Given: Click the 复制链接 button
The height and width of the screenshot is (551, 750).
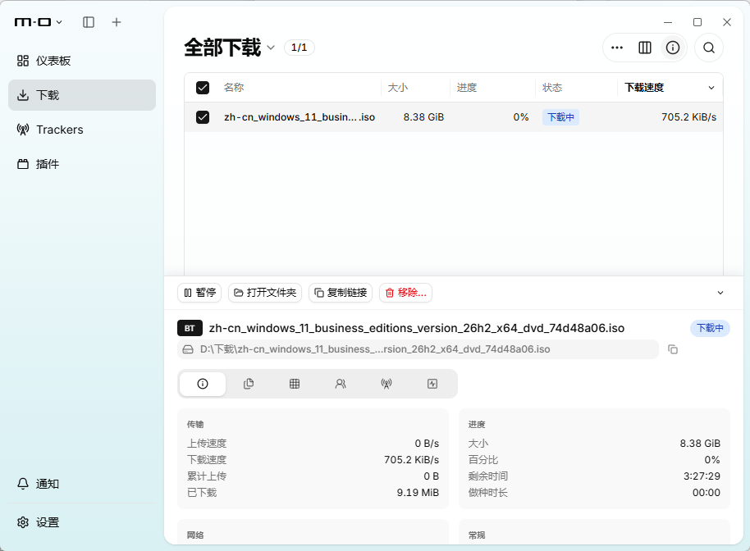Looking at the screenshot, I should tap(341, 293).
